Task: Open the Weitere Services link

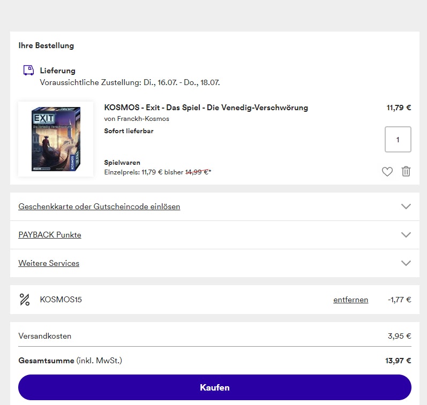Action: click(49, 263)
